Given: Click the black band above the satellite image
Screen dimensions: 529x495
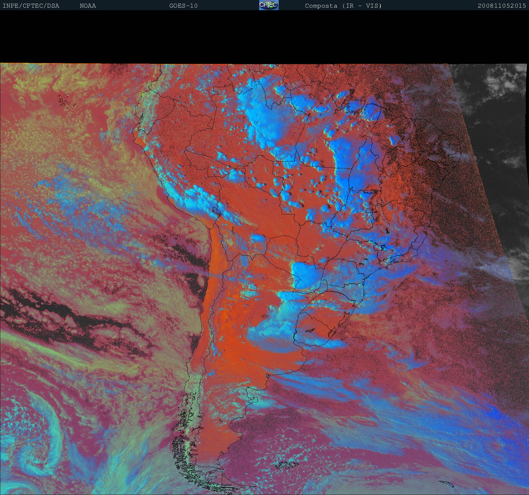Looking at the screenshot, I should tap(264, 37).
